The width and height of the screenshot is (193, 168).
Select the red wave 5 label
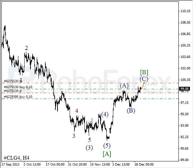pos(89,140)
